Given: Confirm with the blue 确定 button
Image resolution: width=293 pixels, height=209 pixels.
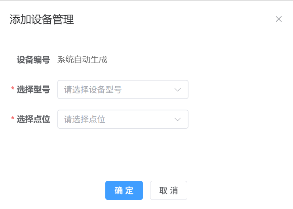Looking at the screenshot, I should [124, 190].
